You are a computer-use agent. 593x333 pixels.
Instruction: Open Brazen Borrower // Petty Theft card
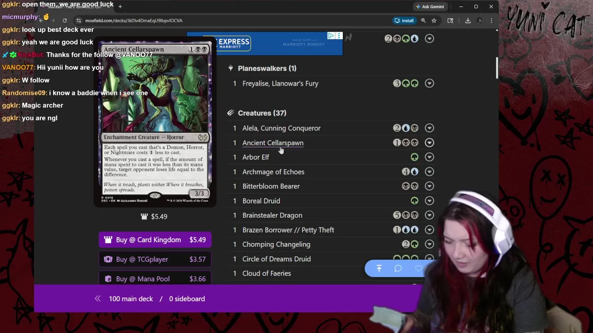288,230
